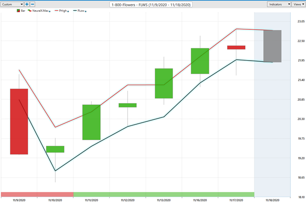Viewport: 306px width, 204px height.
Task: Click the PLow dark line legend icon
Action: [75, 11]
